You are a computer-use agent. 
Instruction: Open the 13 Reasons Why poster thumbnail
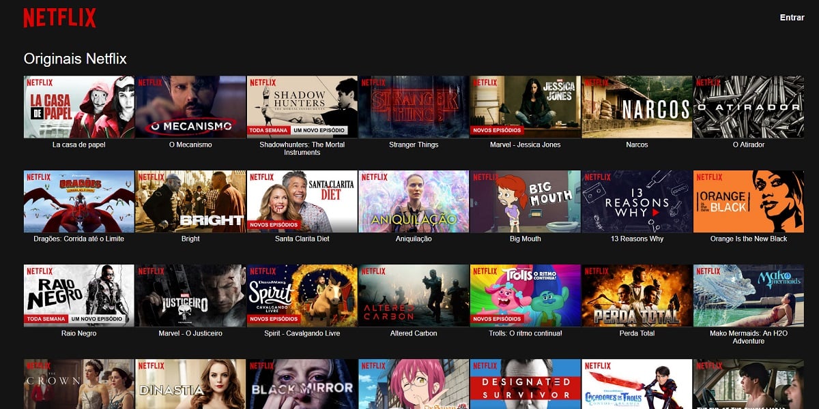click(637, 202)
